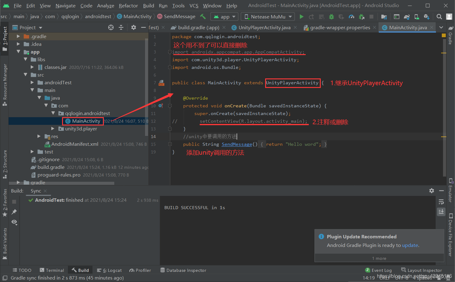Open the Profiler gauge icon in toolbar

pos(351,16)
